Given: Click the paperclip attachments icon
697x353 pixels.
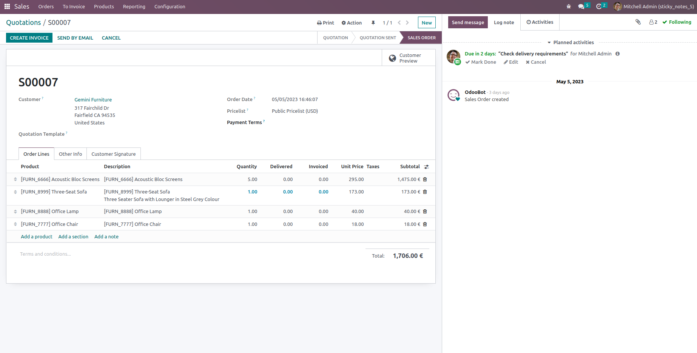Looking at the screenshot, I should point(638,22).
